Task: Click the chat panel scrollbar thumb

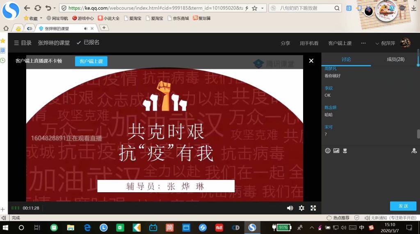Action: point(418,134)
